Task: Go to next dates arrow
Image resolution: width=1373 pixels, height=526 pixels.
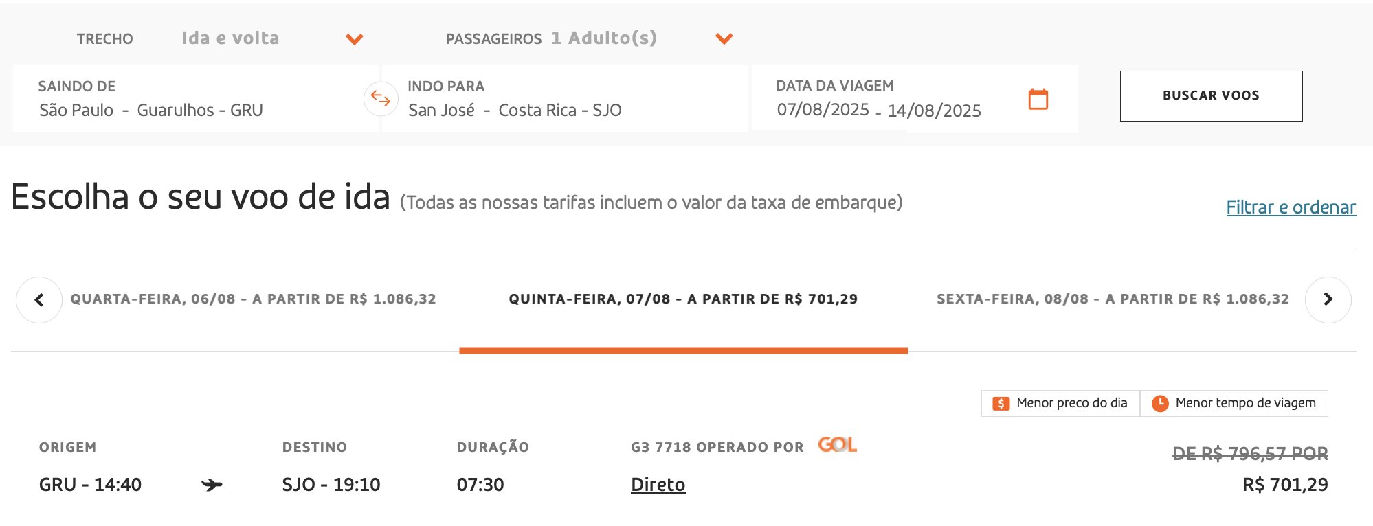Action: pos(1328,299)
